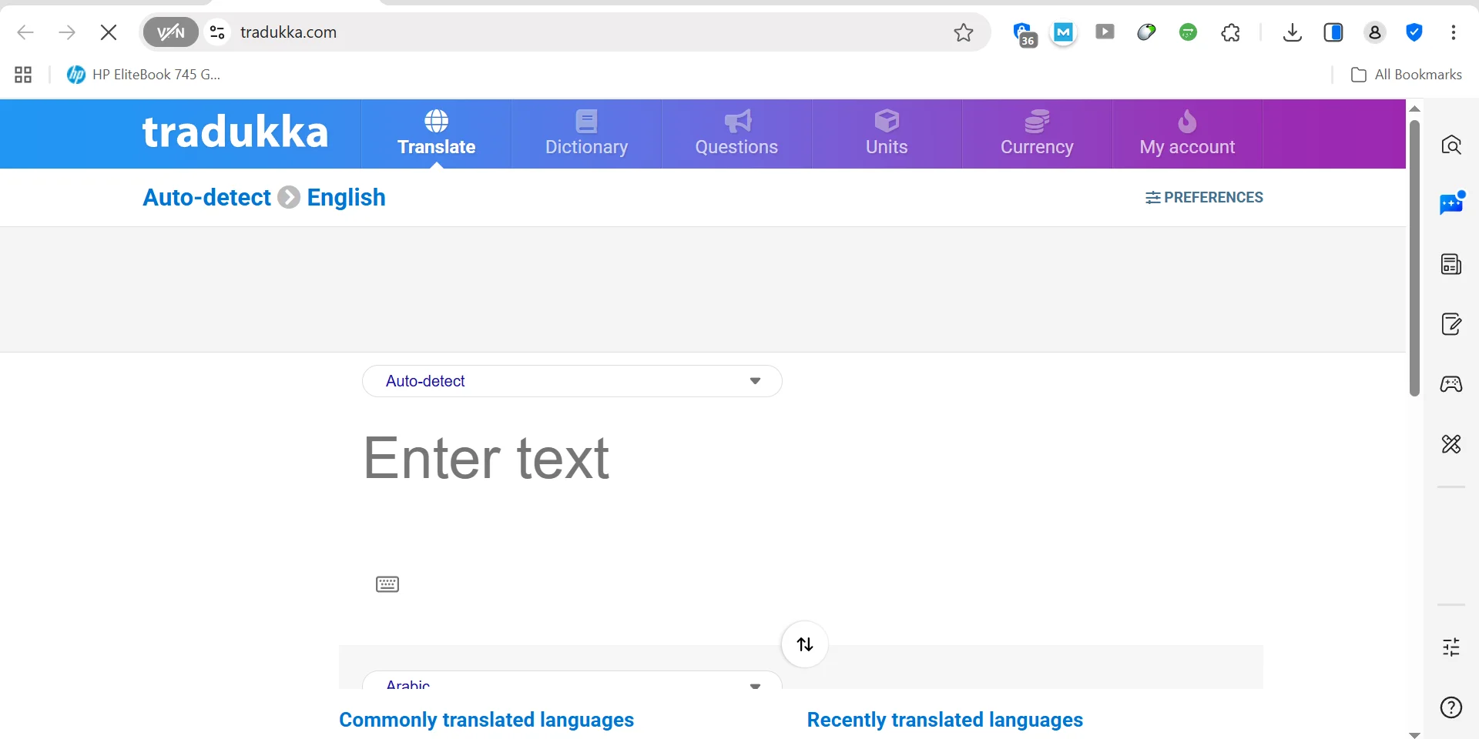Viewport: 1479px width, 739px height.
Task: Click the English target language heading
Action: (x=346, y=198)
